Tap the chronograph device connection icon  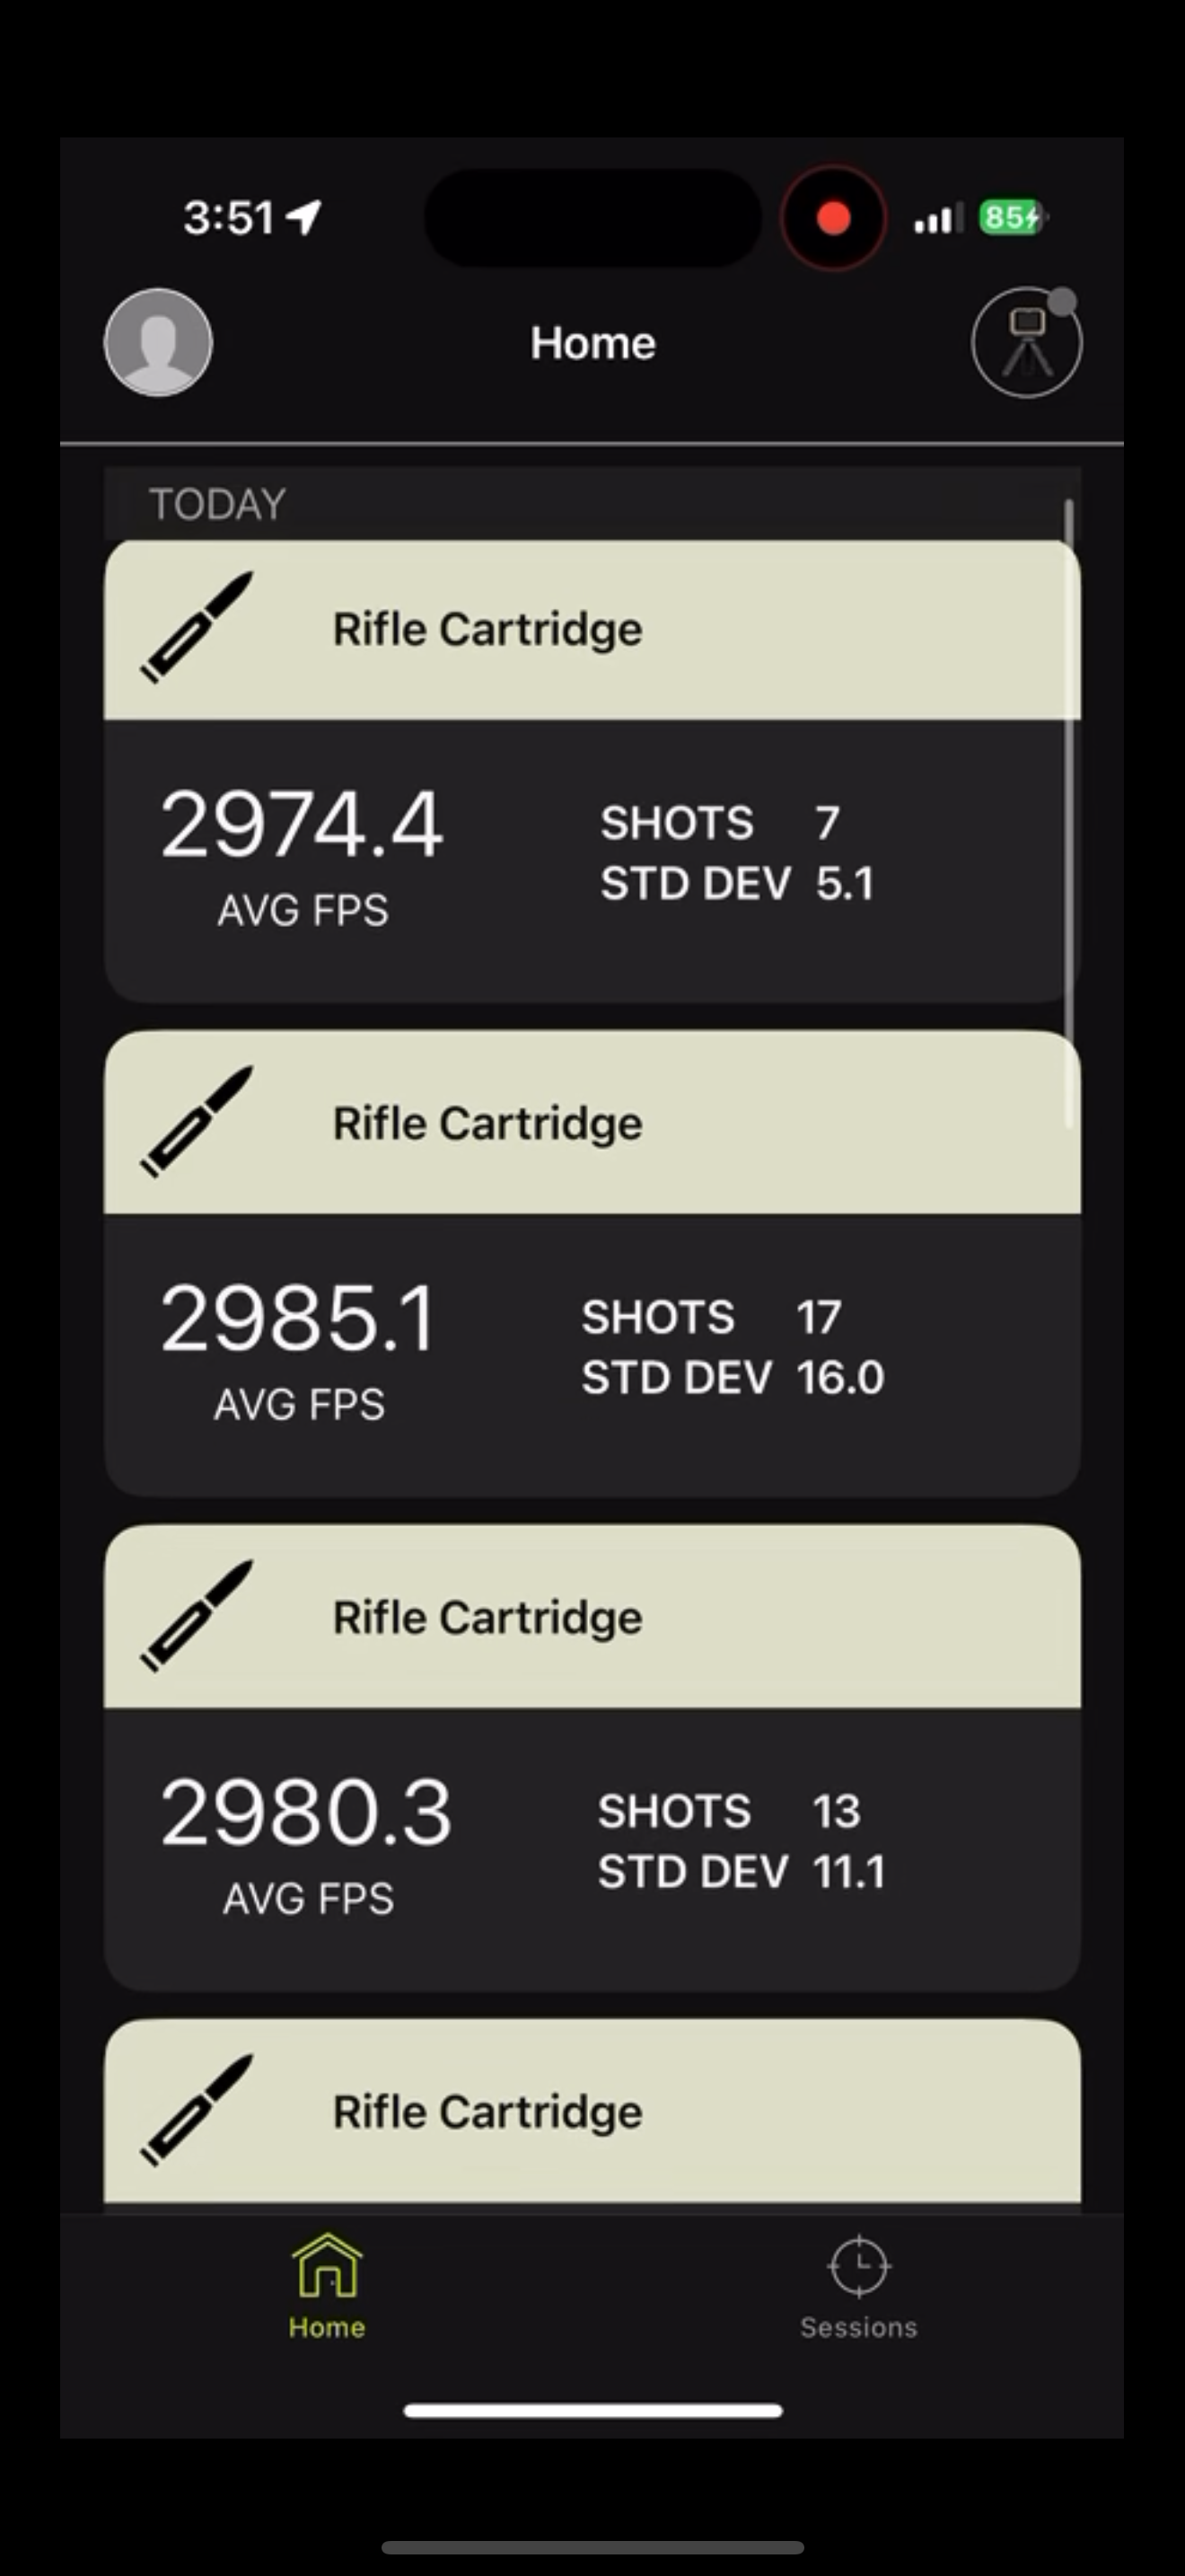1026,343
